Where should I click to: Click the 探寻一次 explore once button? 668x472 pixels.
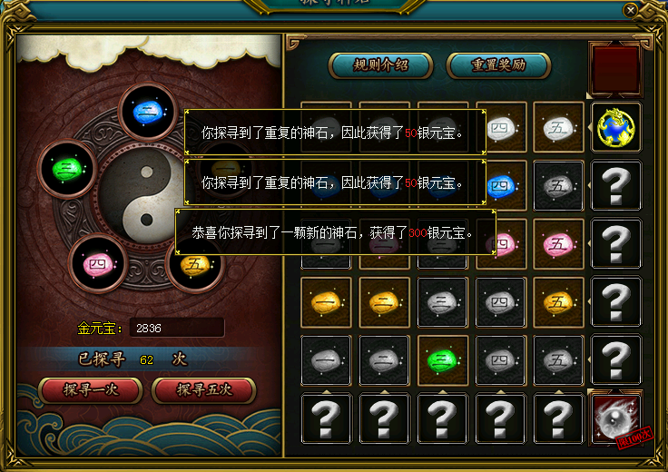(x=91, y=390)
